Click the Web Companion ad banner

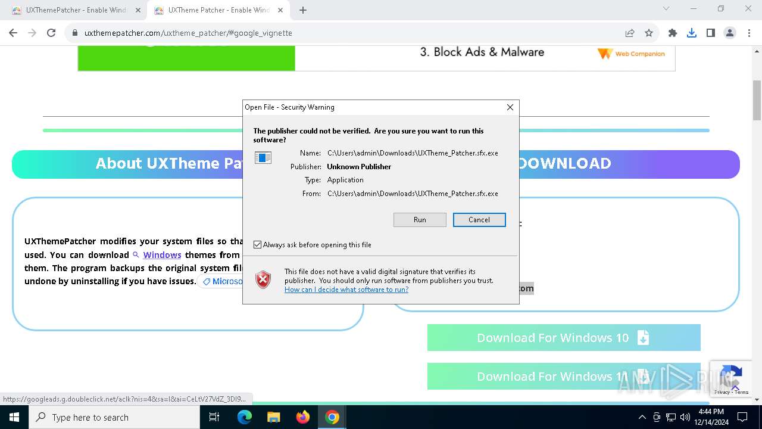(376, 58)
